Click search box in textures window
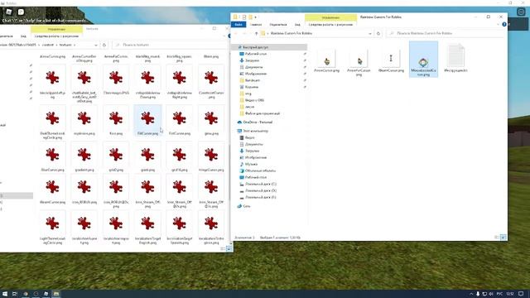The height and width of the screenshot is (298, 530). [x=171, y=45]
